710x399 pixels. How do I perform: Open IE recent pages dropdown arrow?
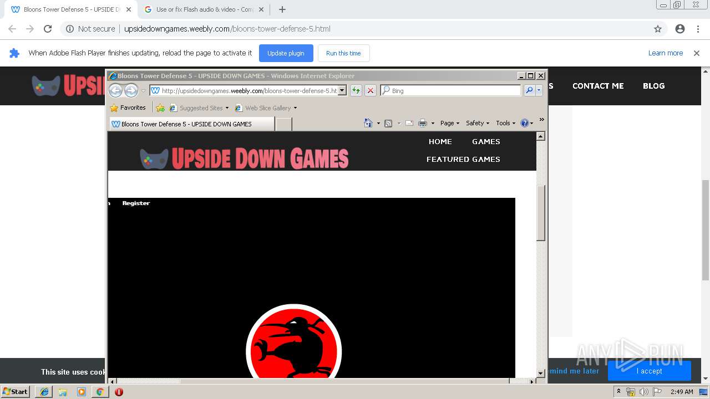tap(143, 91)
